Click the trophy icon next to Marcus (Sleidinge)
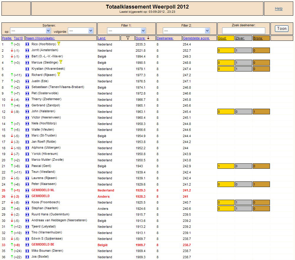295x260 pixels. [x=60, y=62]
